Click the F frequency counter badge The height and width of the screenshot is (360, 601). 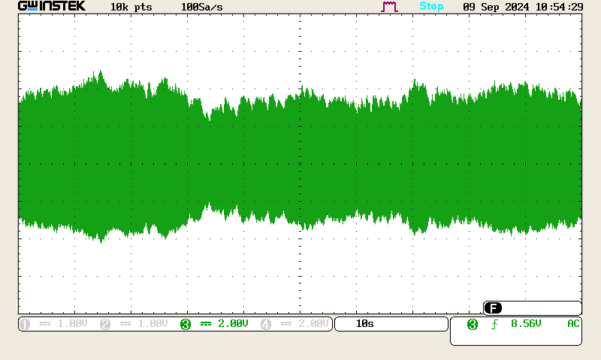[x=493, y=308]
